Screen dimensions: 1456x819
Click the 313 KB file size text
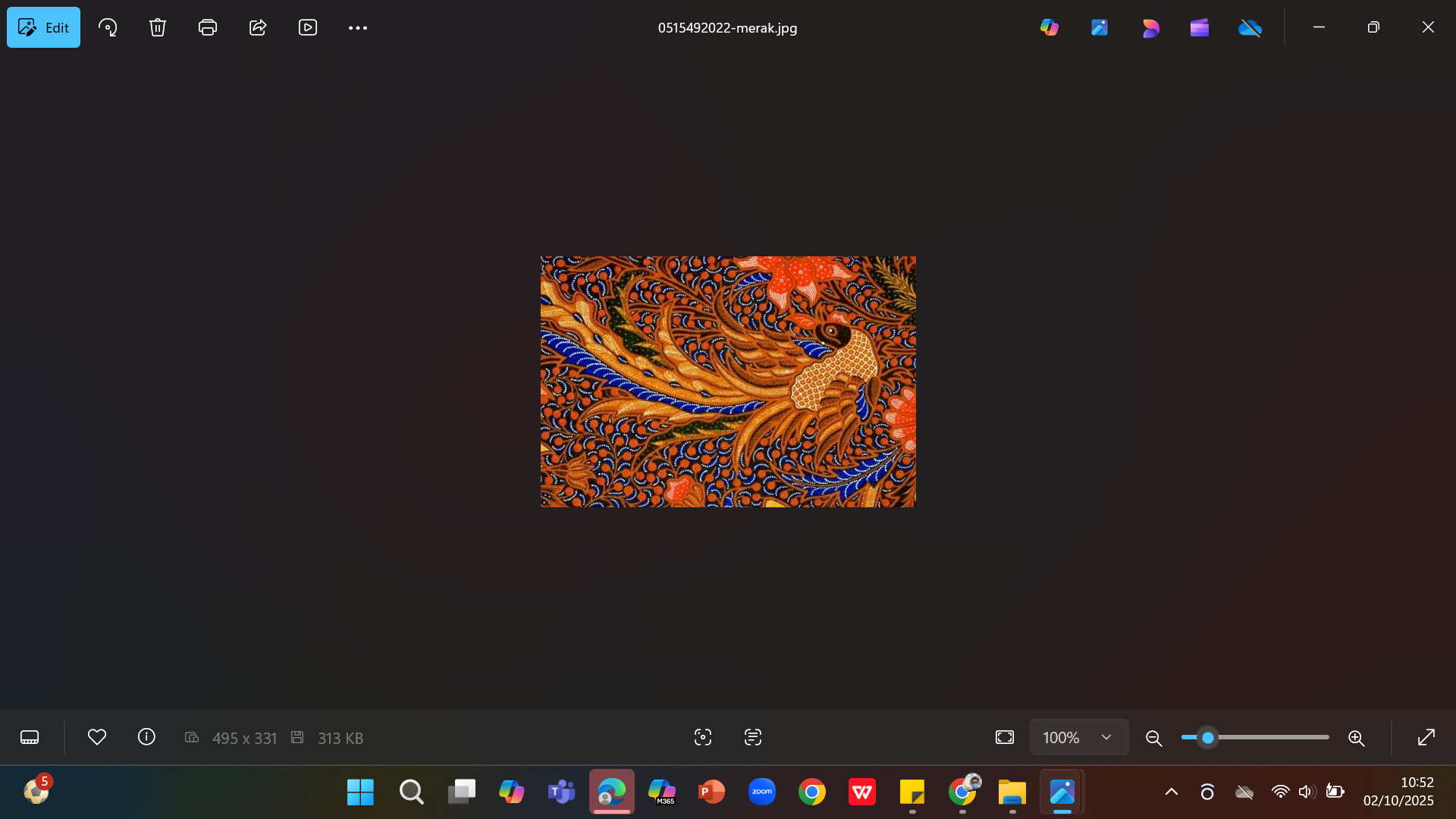[340, 738]
